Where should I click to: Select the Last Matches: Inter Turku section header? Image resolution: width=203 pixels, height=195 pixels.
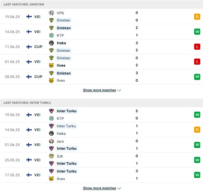101,103
